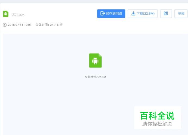Download the 22.8M file
The width and height of the screenshot is (188, 136).
pyautogui.click(x=143, y=14)
